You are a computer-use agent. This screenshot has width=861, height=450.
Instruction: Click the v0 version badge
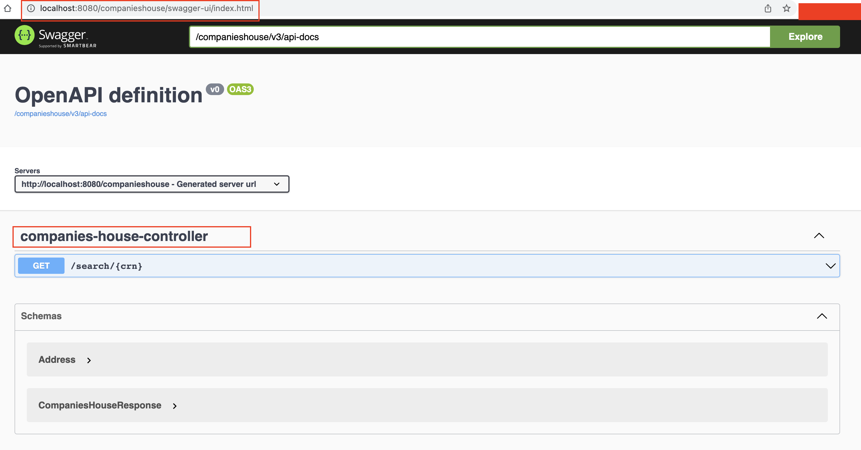coord(215,89)
